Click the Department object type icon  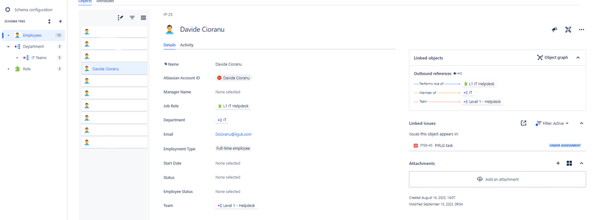(x=17, y=47)
